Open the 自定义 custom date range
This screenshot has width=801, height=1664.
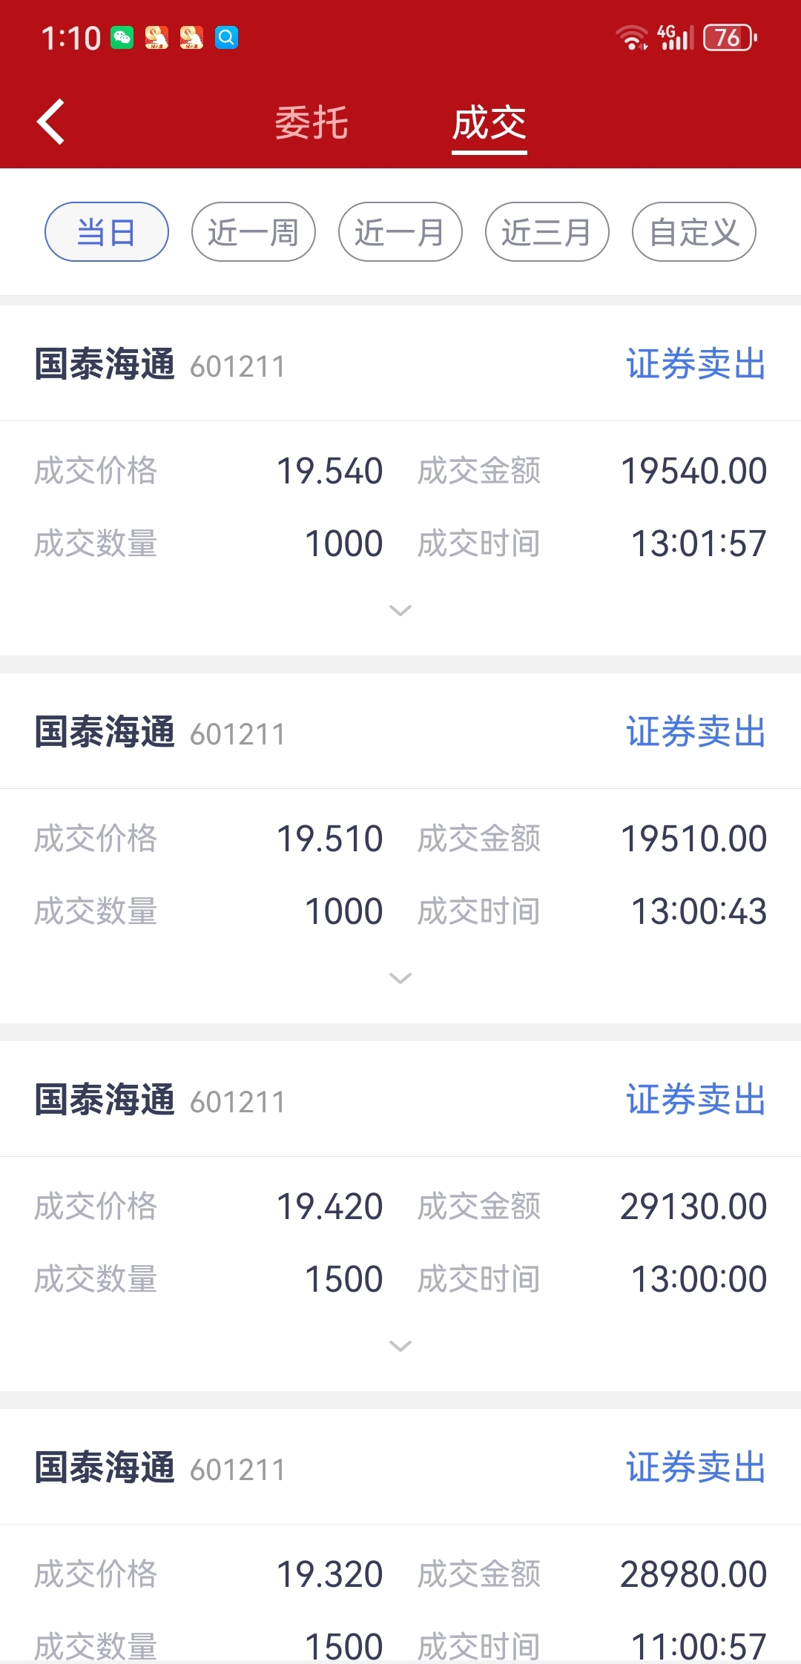coord(694,232)
